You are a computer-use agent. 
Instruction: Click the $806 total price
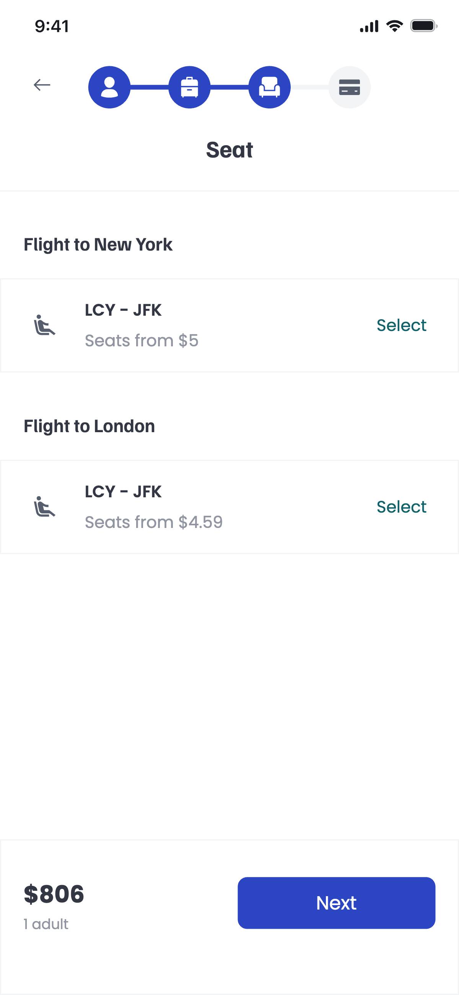click(x=54, y=894)
